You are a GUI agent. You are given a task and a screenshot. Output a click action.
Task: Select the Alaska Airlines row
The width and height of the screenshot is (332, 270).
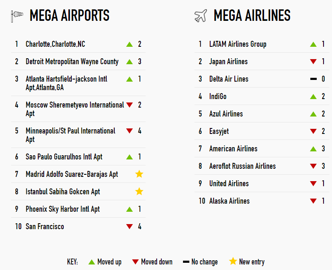pos(262,201)
